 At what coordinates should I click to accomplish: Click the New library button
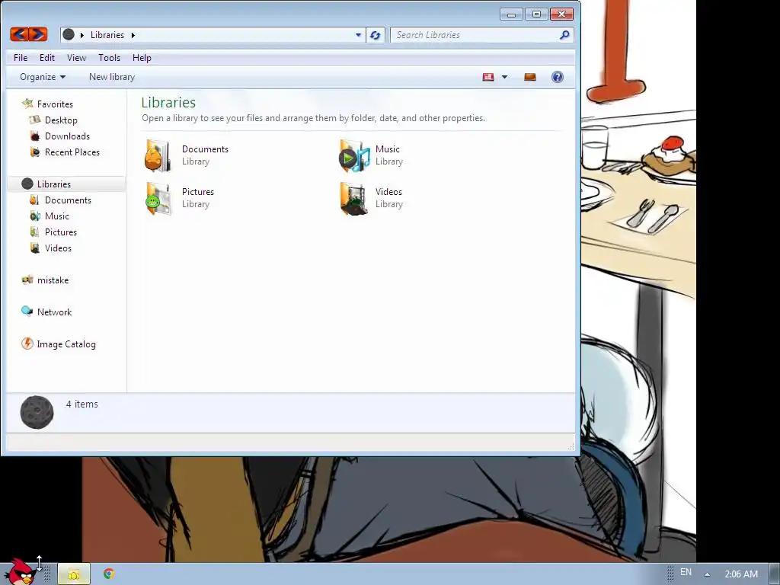point(112,77)
